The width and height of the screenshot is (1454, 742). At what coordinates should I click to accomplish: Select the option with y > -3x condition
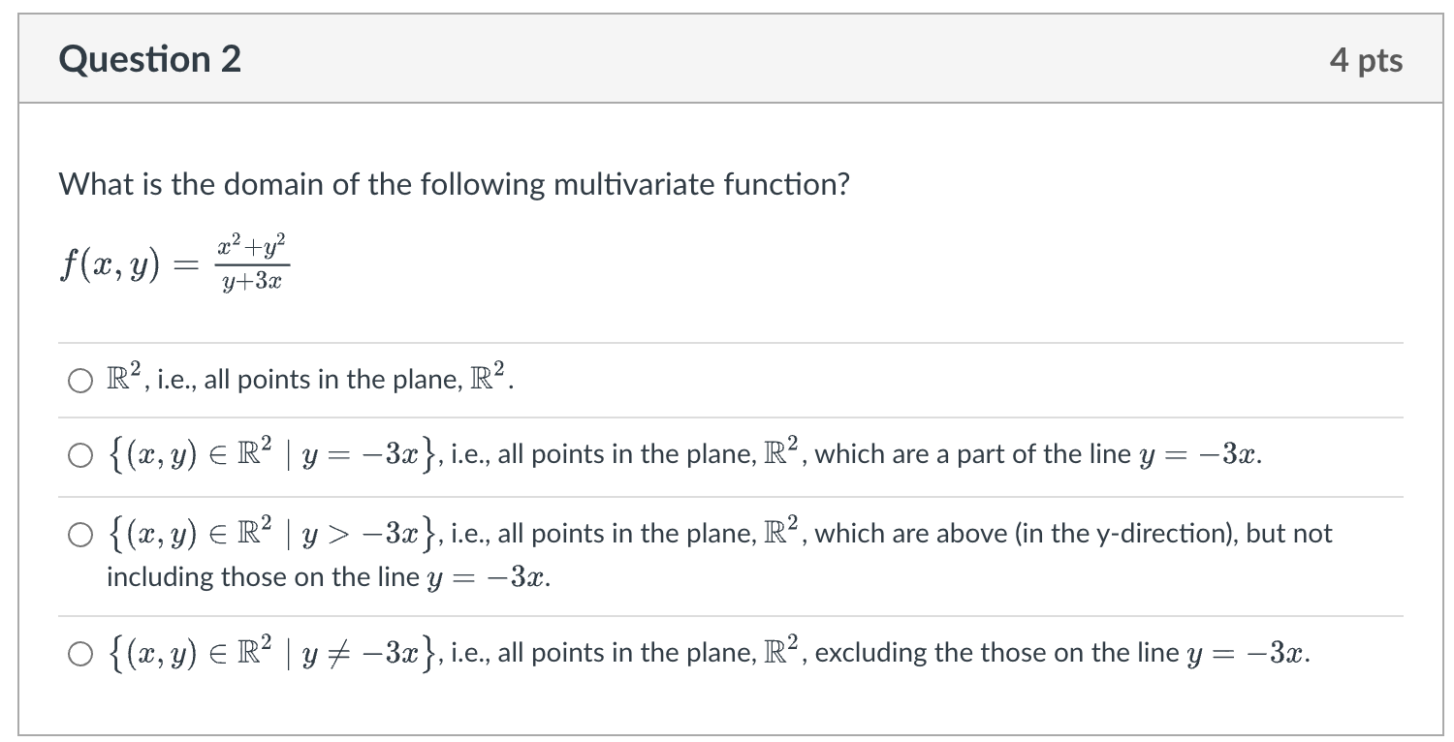(x=79, y=534)
